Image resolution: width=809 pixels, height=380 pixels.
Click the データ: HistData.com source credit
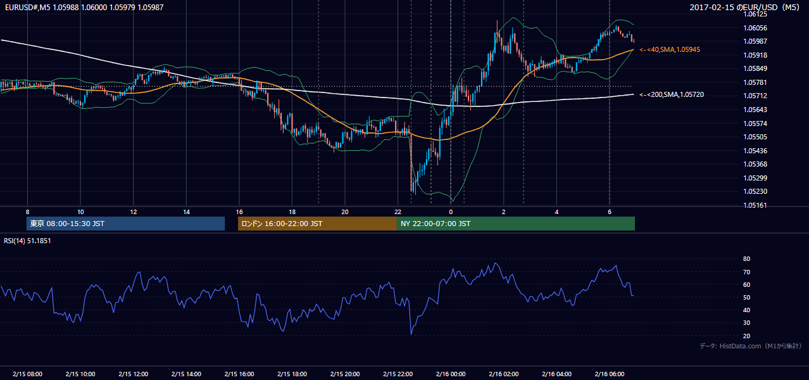point(750,346)
